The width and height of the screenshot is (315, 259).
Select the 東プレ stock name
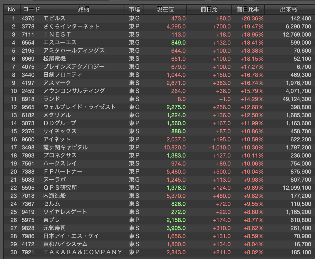click(x=51, y=220)
